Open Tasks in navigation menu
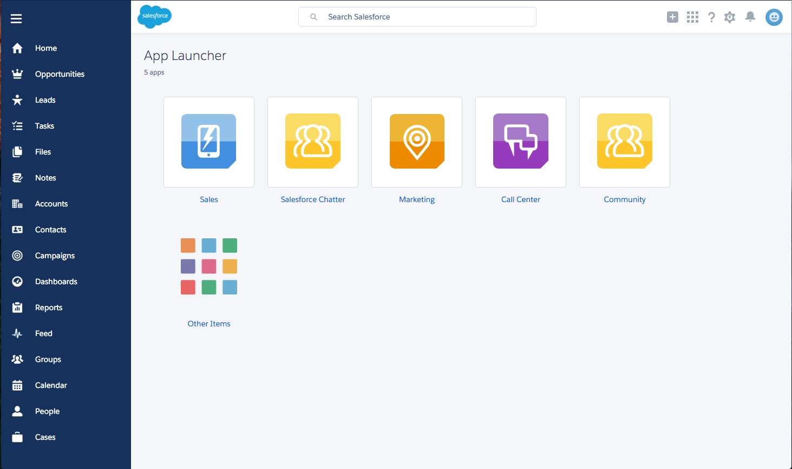The image size is (792, 469). [44, 126]
